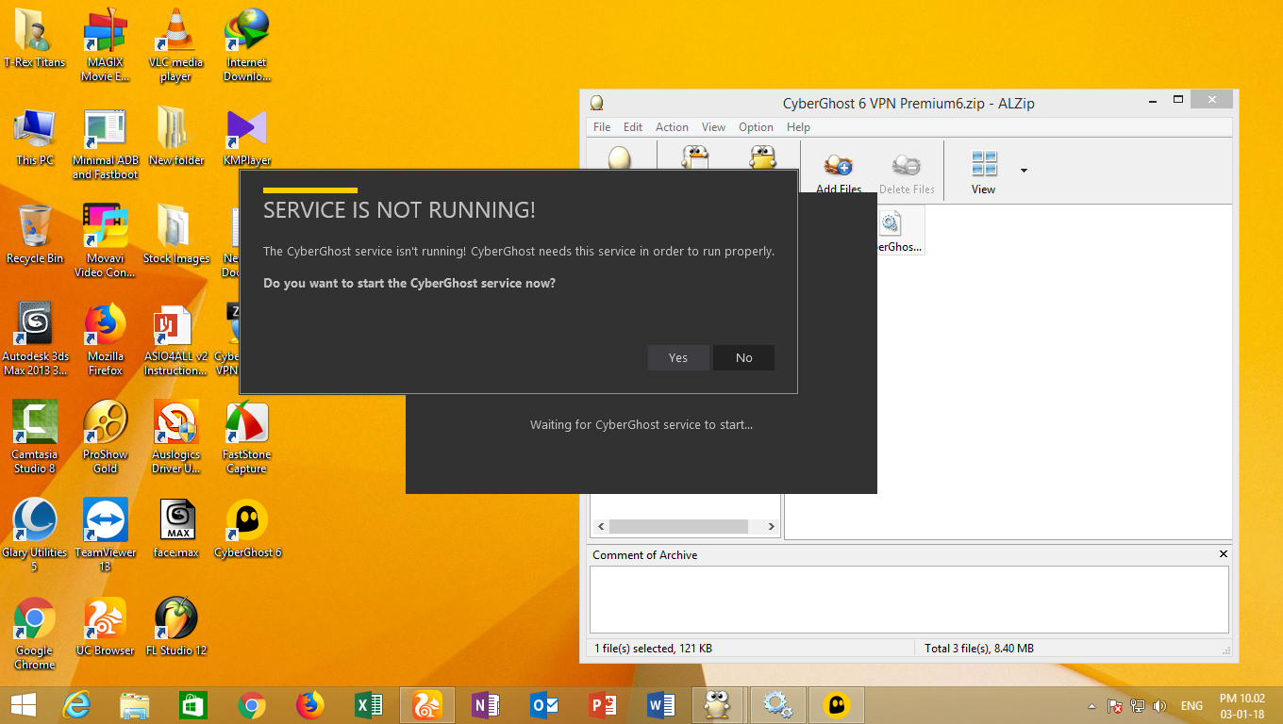Close the Comment of Archive panel

pyautogui.click(x=1224, y=554)
